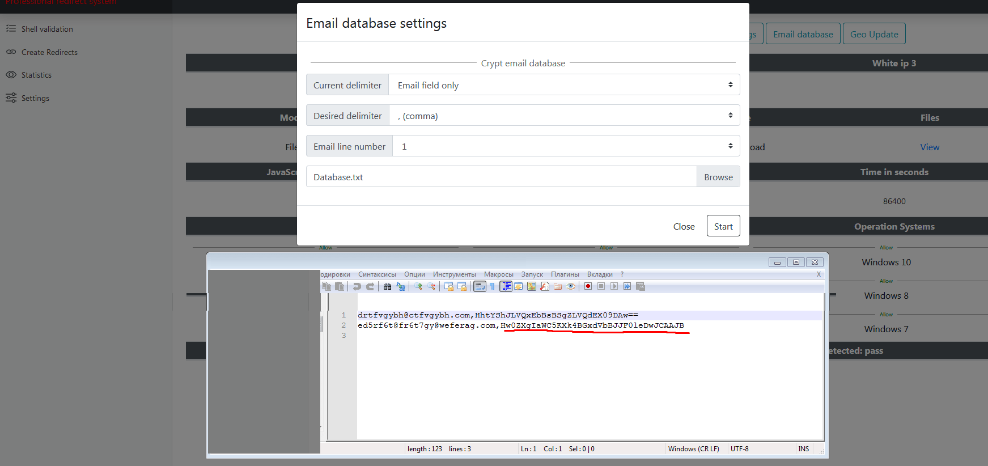Click the View link under Files

click(930, 147)
